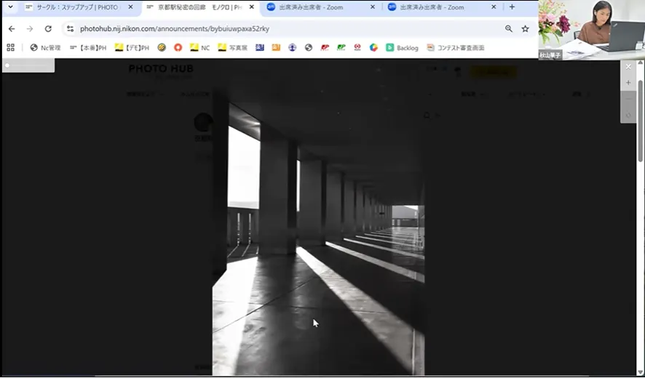645x378 pixels.
Task: Zoom in with the plus icon on viewer
Action: (x=628, y=82)
